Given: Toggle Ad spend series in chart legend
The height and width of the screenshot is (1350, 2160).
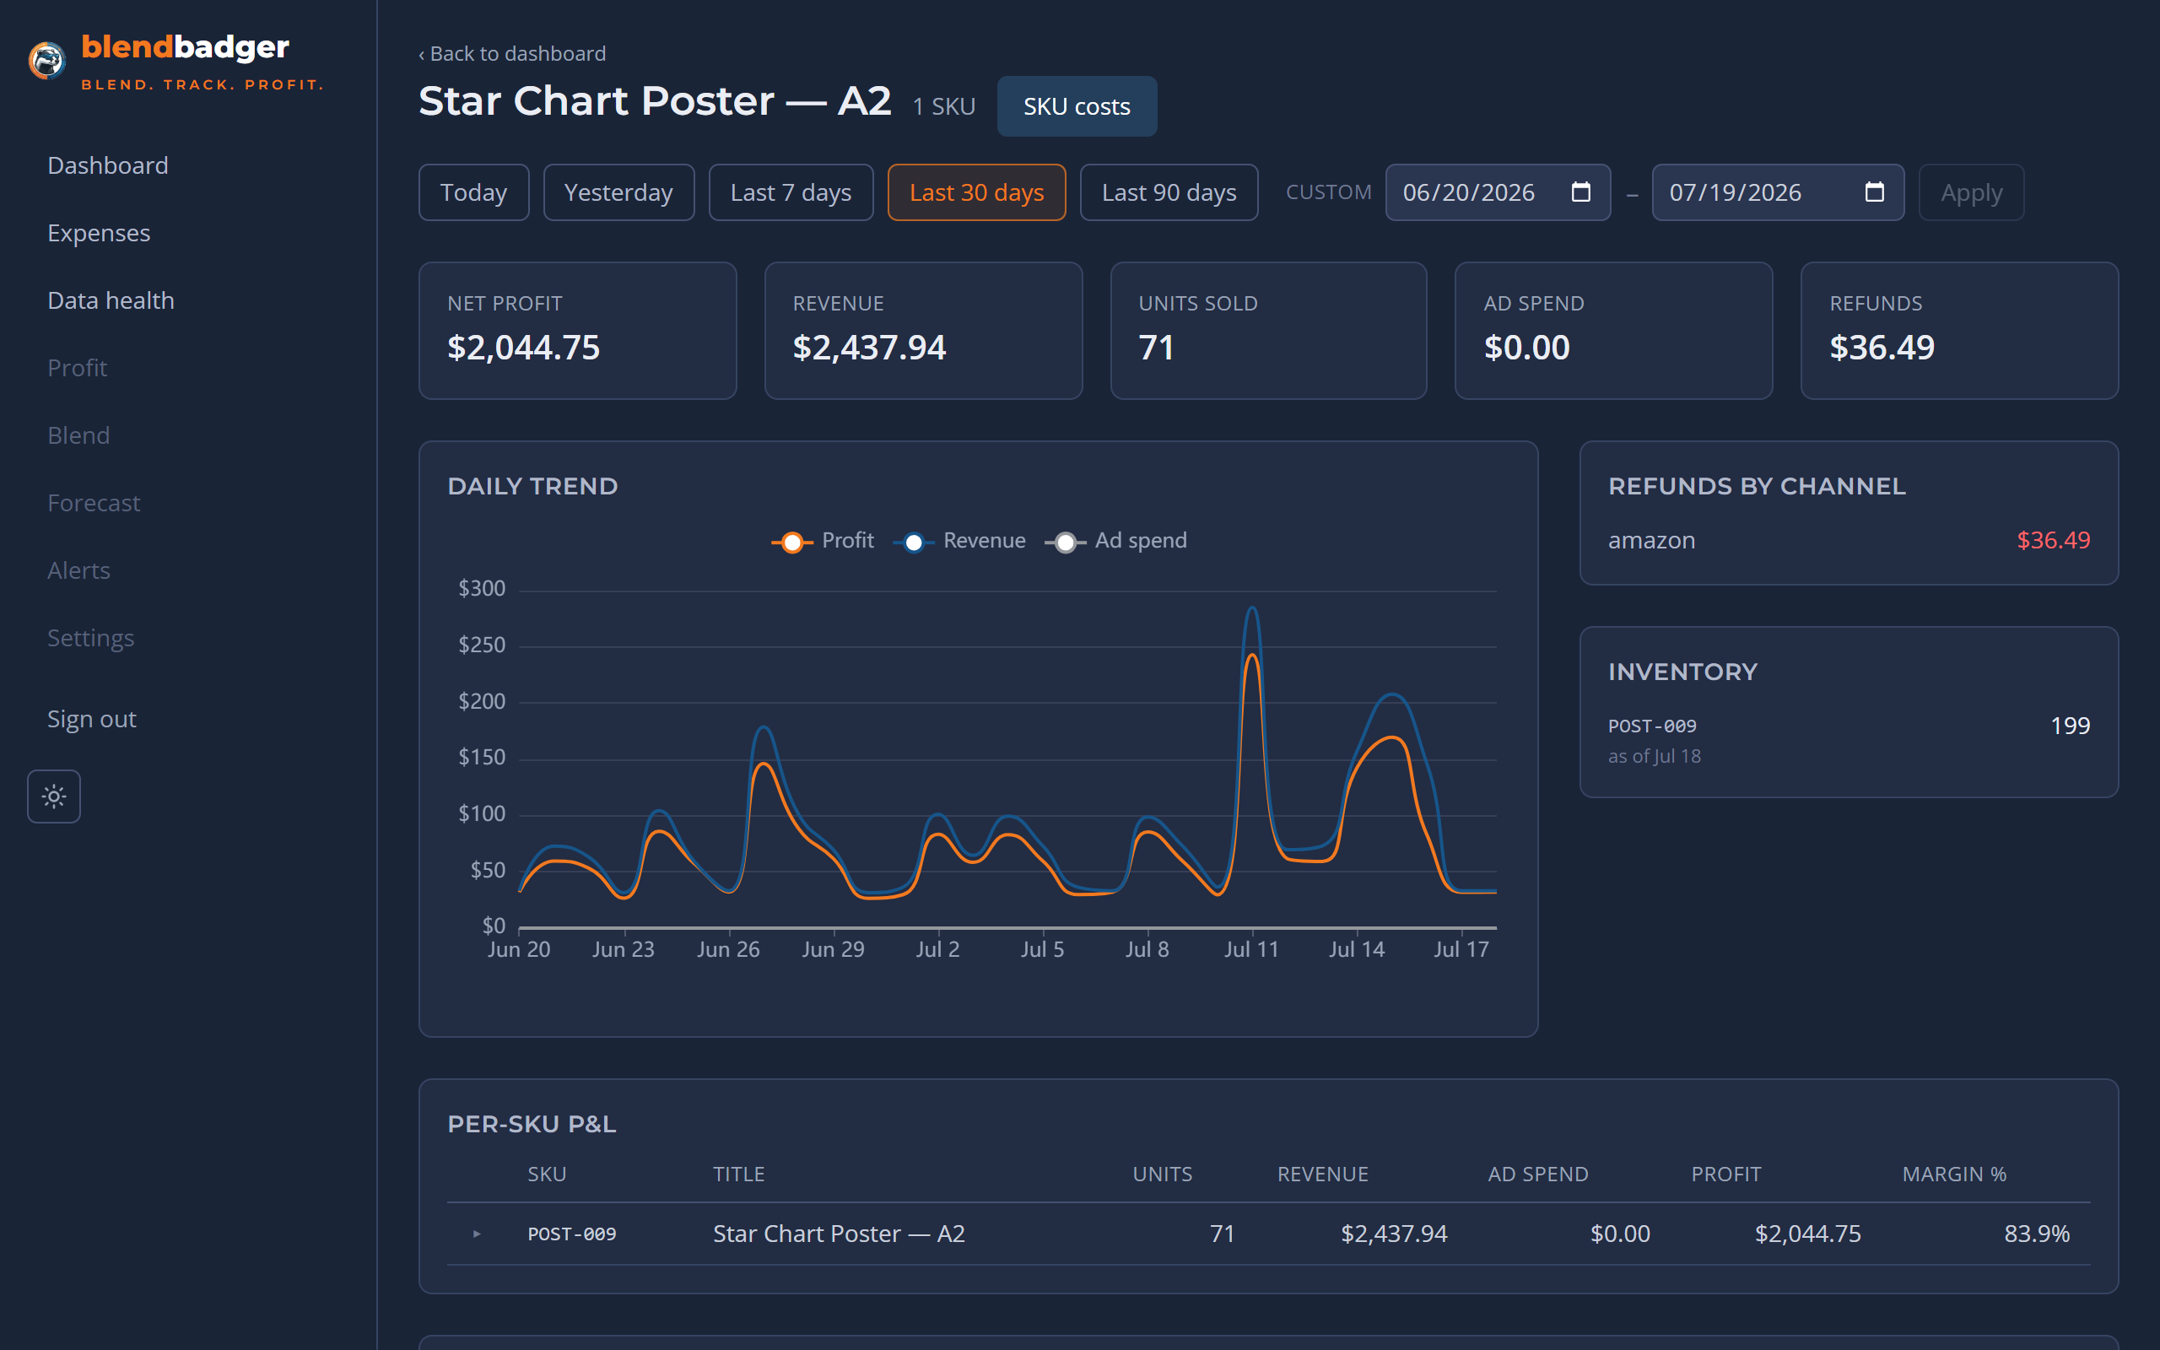Looking at the screenshot, I should 1115,541.
